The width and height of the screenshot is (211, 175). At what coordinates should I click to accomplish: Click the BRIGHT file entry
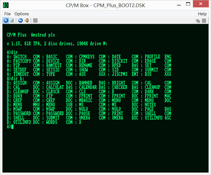(119, 83)
